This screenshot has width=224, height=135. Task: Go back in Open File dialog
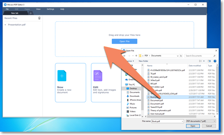click(x=125, y=56)
